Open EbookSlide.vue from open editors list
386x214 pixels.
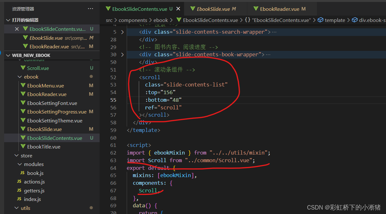[x=52, y=38]
